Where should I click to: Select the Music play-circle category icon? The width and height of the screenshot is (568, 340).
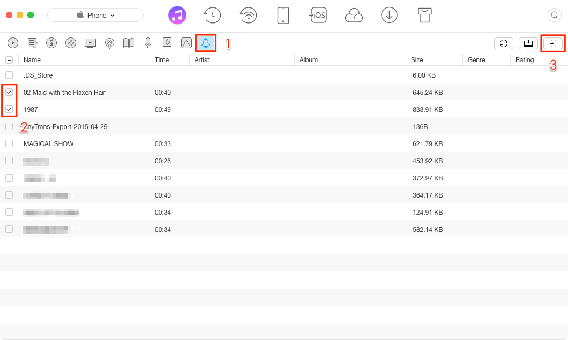tap(13, 43)
